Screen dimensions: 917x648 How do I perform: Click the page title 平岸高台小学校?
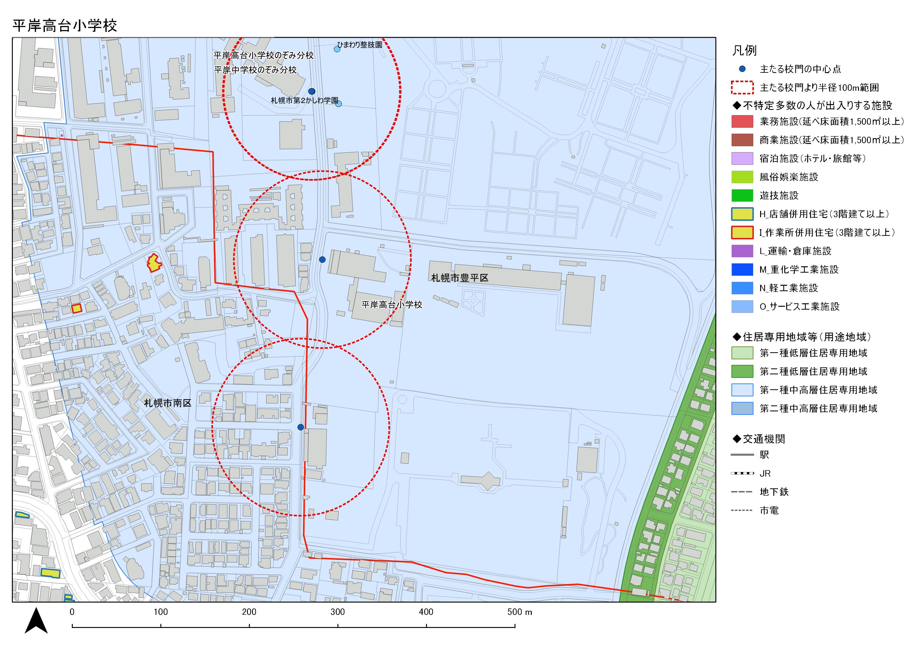pyautogui.click(x=65, y=25)
